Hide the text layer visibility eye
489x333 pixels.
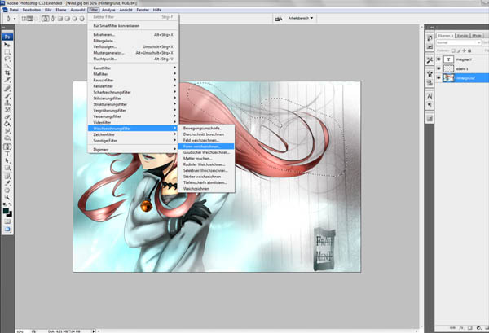coord(438,59)
